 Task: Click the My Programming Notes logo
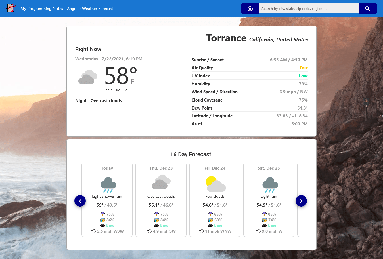click(10, 8)
